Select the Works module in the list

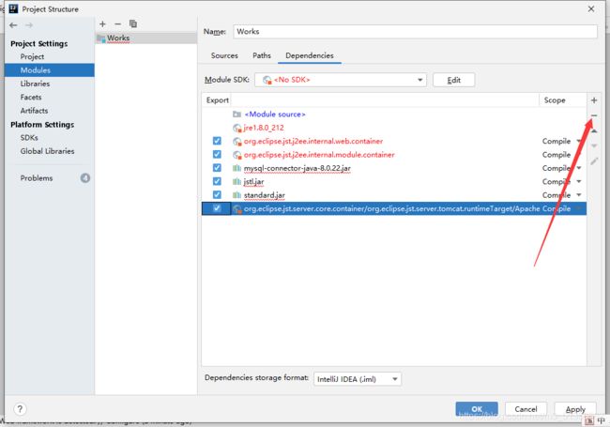[x=145, y=38]
